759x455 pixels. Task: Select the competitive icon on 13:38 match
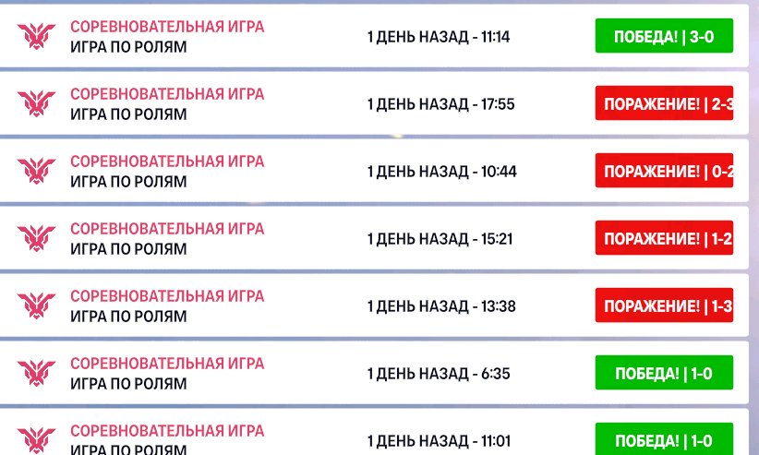pos(36,305)
